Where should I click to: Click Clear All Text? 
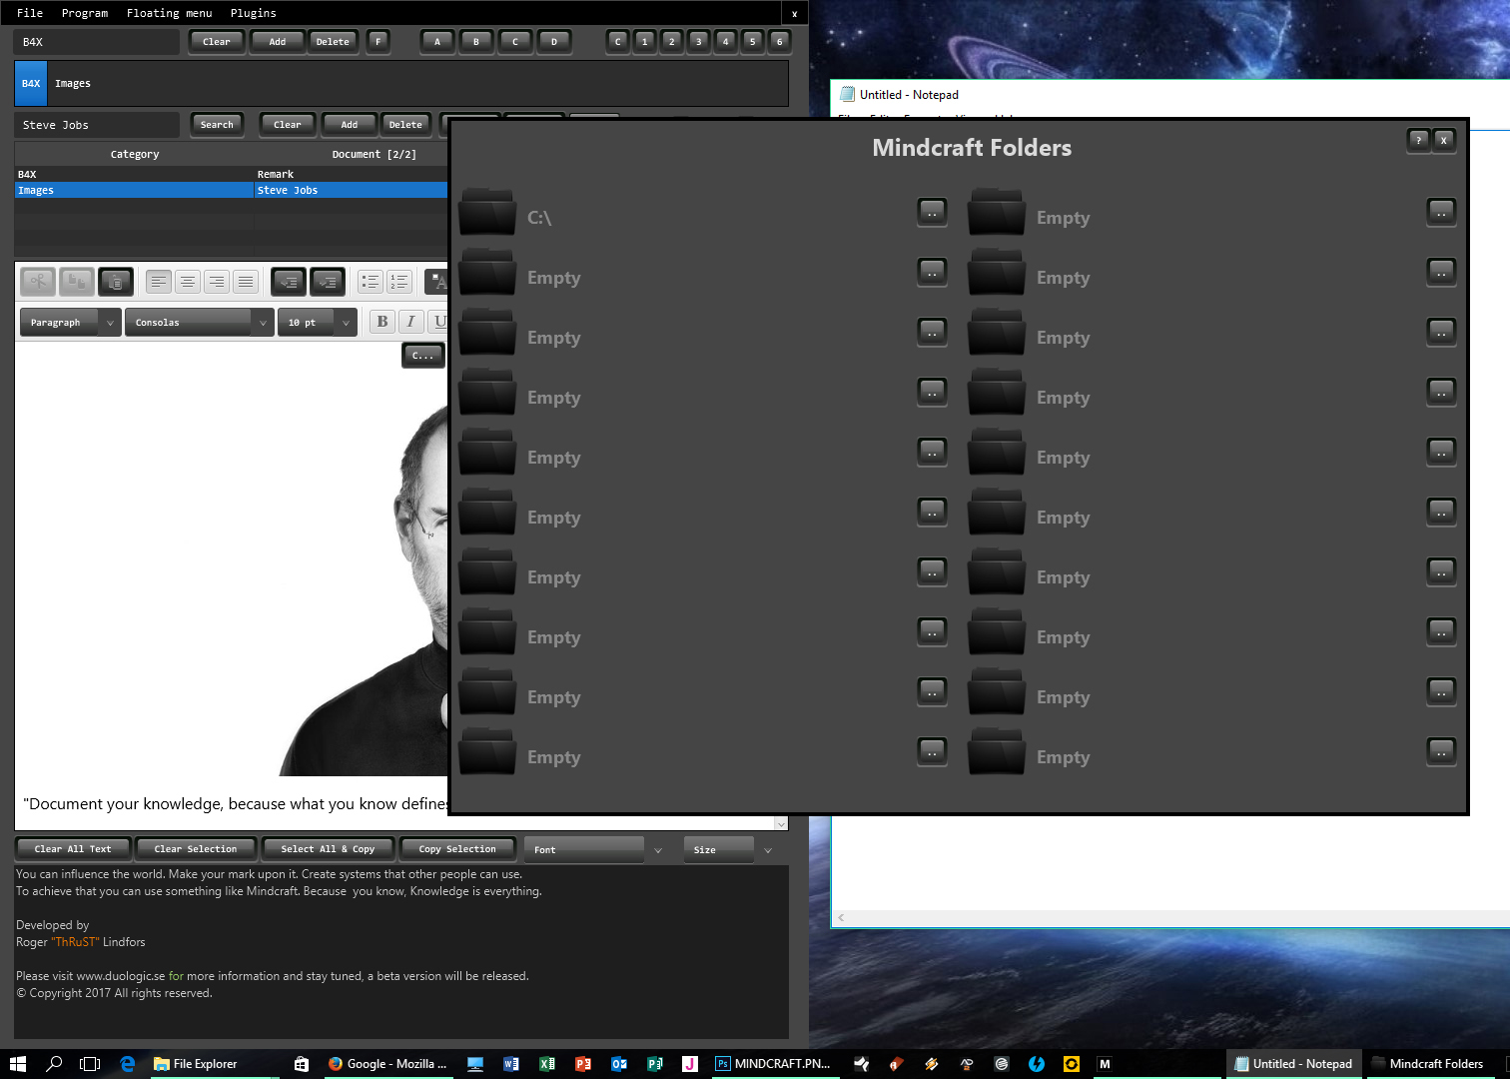coord(73,849)
